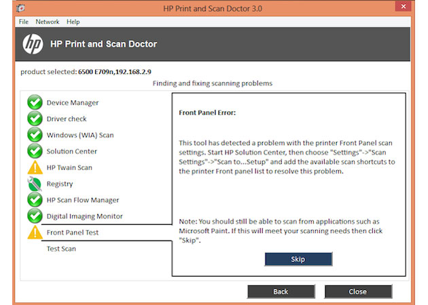Click green check icon beside Digital Imaging Monitor
Image resolution: width=428 pixels, height=305 pixels.
35,217
